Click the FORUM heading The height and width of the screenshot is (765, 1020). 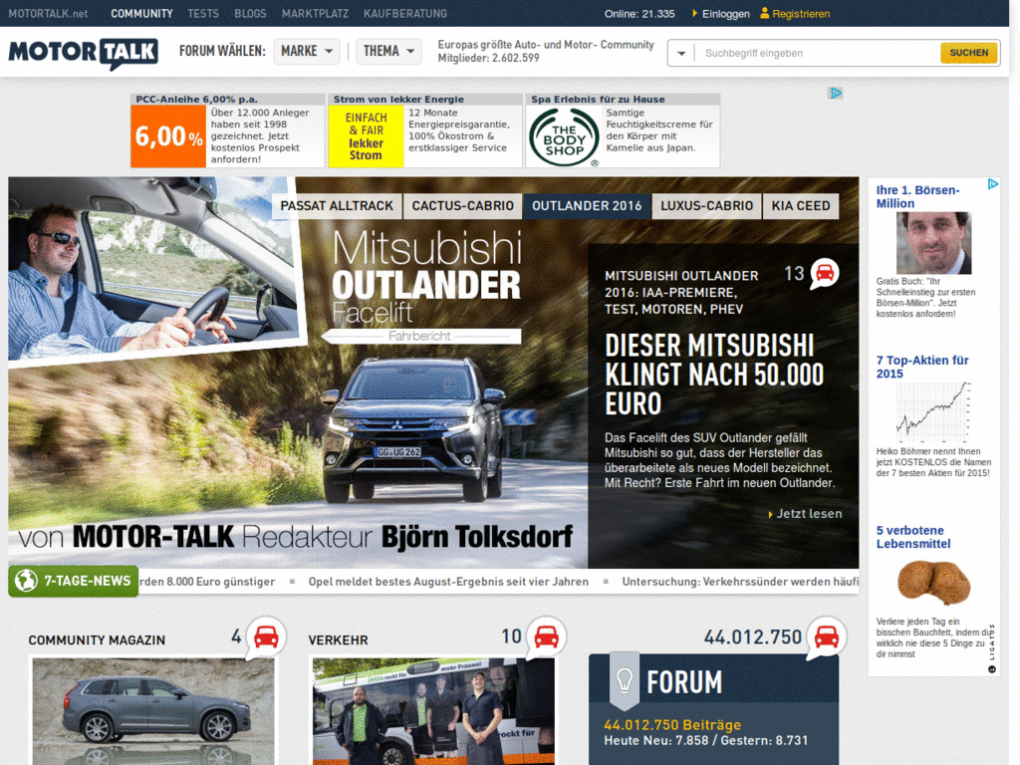click(x=683, y=682)
